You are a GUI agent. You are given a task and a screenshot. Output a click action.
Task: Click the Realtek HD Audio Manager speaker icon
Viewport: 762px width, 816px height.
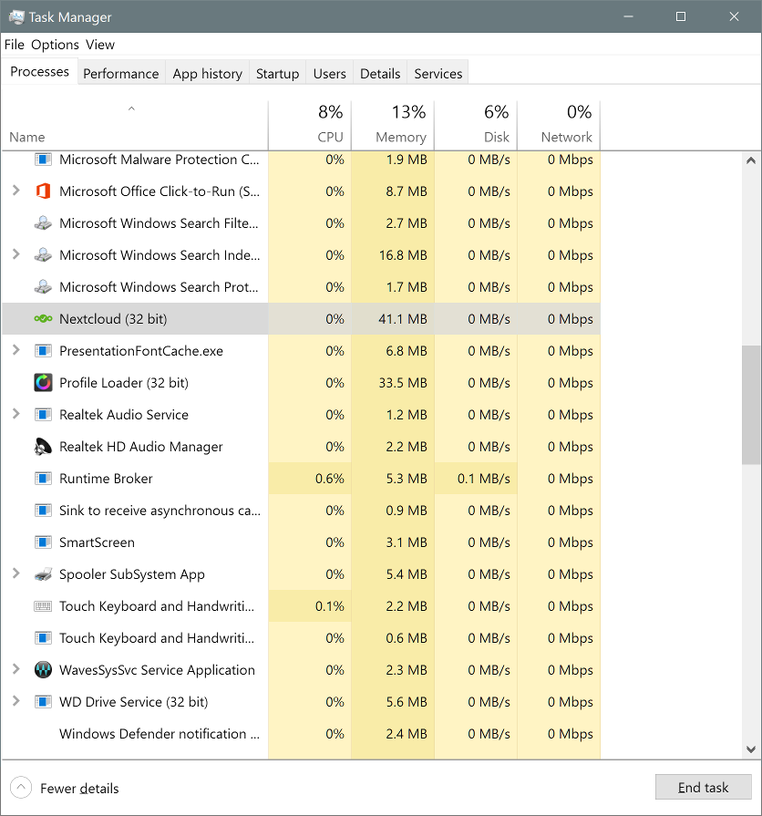tap(43, 447)
